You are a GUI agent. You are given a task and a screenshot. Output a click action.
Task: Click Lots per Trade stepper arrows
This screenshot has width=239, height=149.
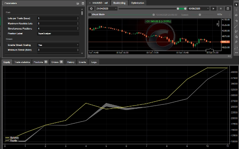pyautogui.click(x=78, y=18)
